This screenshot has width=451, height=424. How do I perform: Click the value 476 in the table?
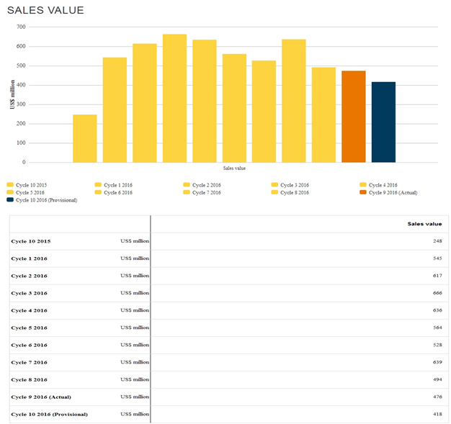coord(437,397)
